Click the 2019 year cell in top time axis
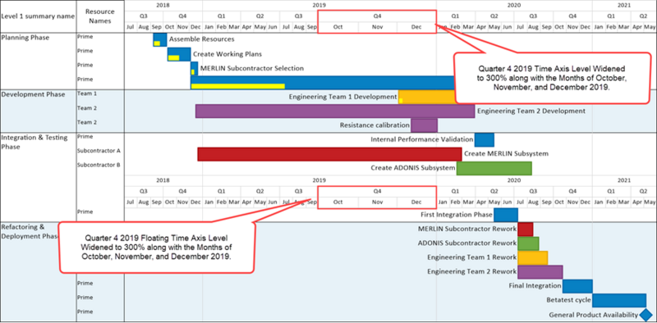The height and width of the screenshot is (323, 657). pos(319,6)
